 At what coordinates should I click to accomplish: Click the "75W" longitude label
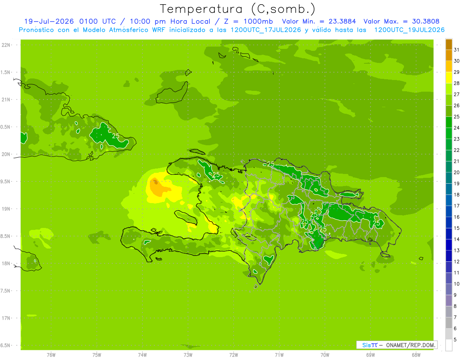coord(97,355)
